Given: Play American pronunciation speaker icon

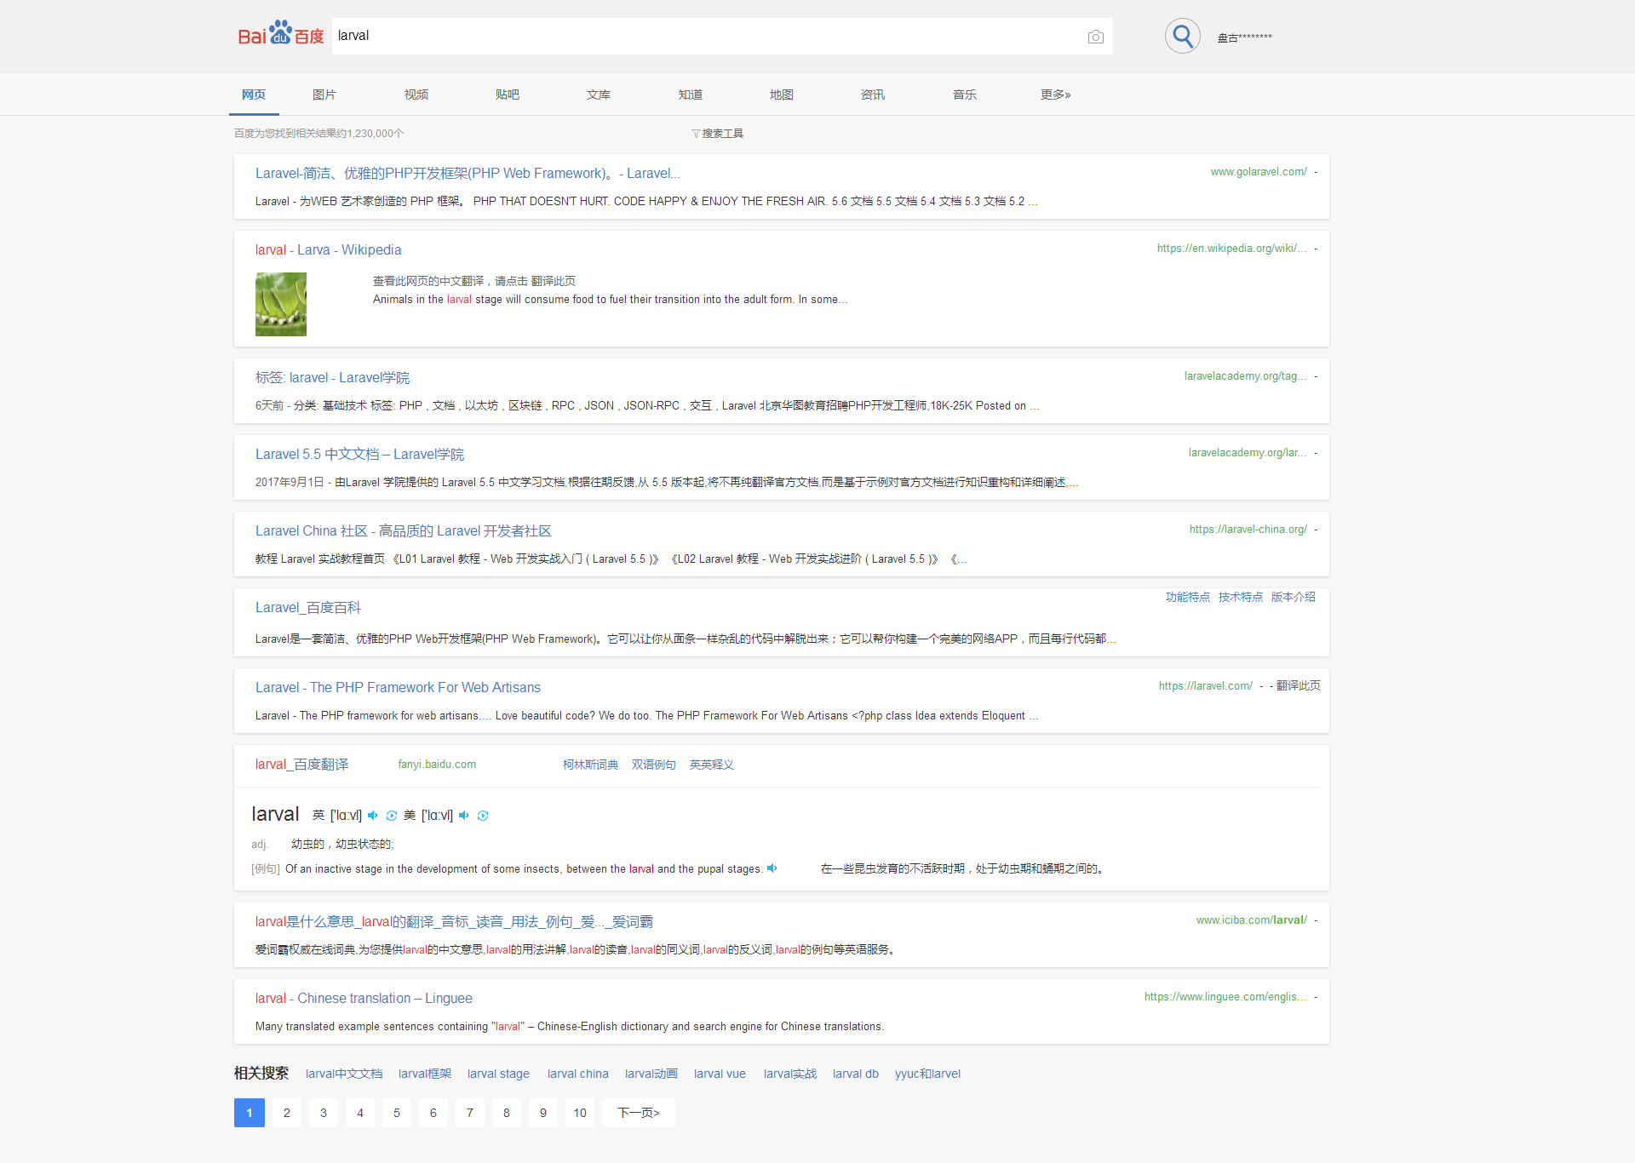Looking at the screenshot, I should 464,816.
